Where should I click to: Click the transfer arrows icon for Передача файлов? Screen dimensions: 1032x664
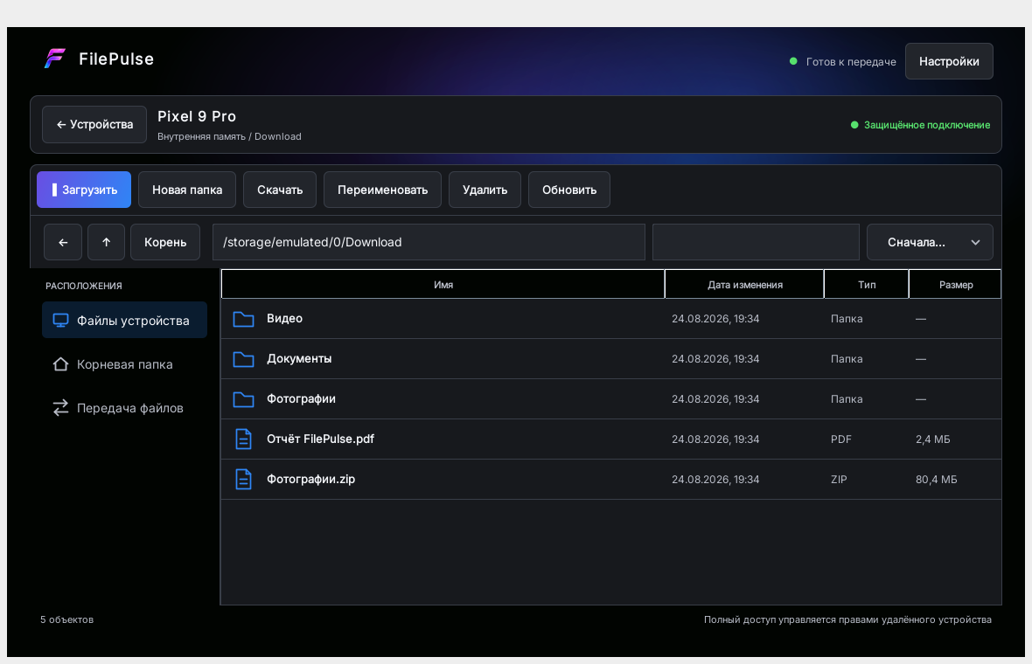point(60,408)
